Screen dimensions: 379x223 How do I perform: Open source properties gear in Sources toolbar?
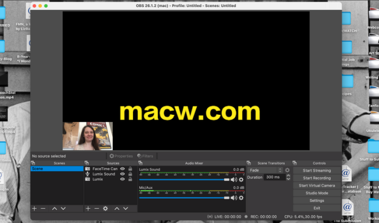click(x=105, y=208)
